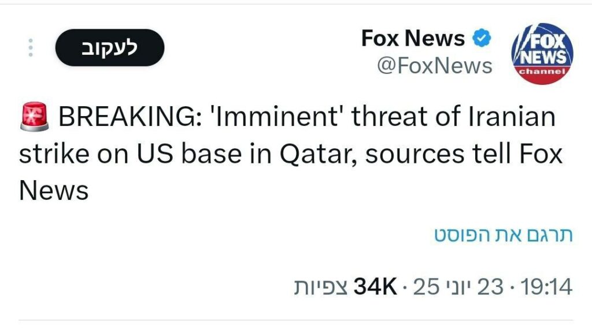Click the 19:14 post timestamp
The width and height of the screenshot is (592, 328).
click(x=546, y=286)
